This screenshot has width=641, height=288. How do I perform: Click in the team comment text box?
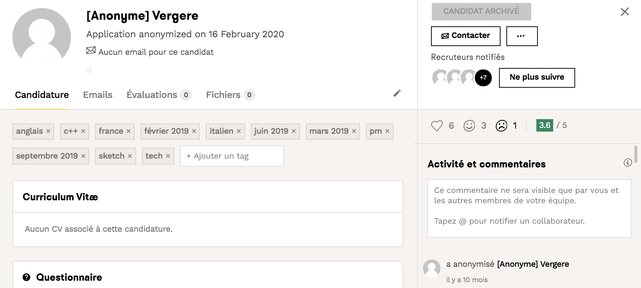point(529,208)
